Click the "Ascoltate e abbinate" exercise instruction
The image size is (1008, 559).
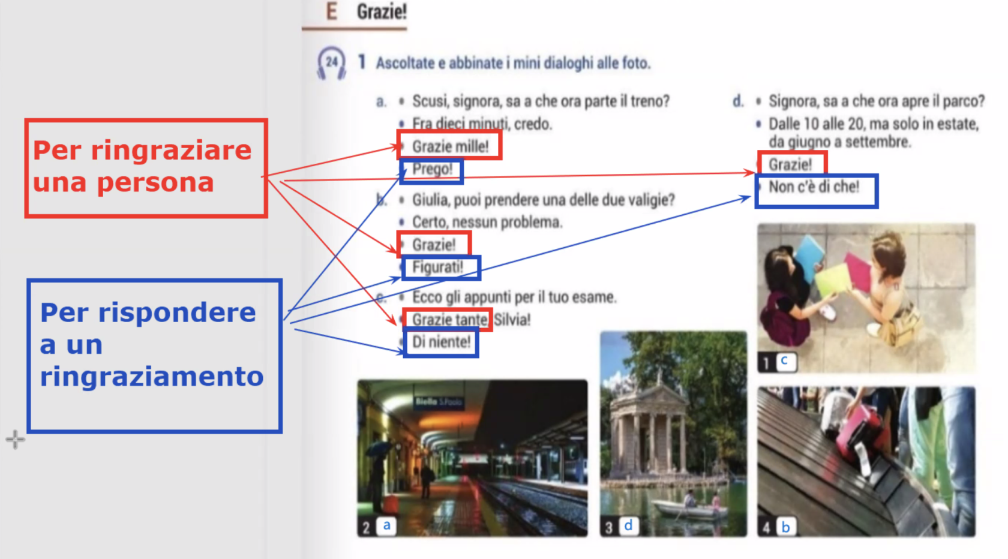513,63
